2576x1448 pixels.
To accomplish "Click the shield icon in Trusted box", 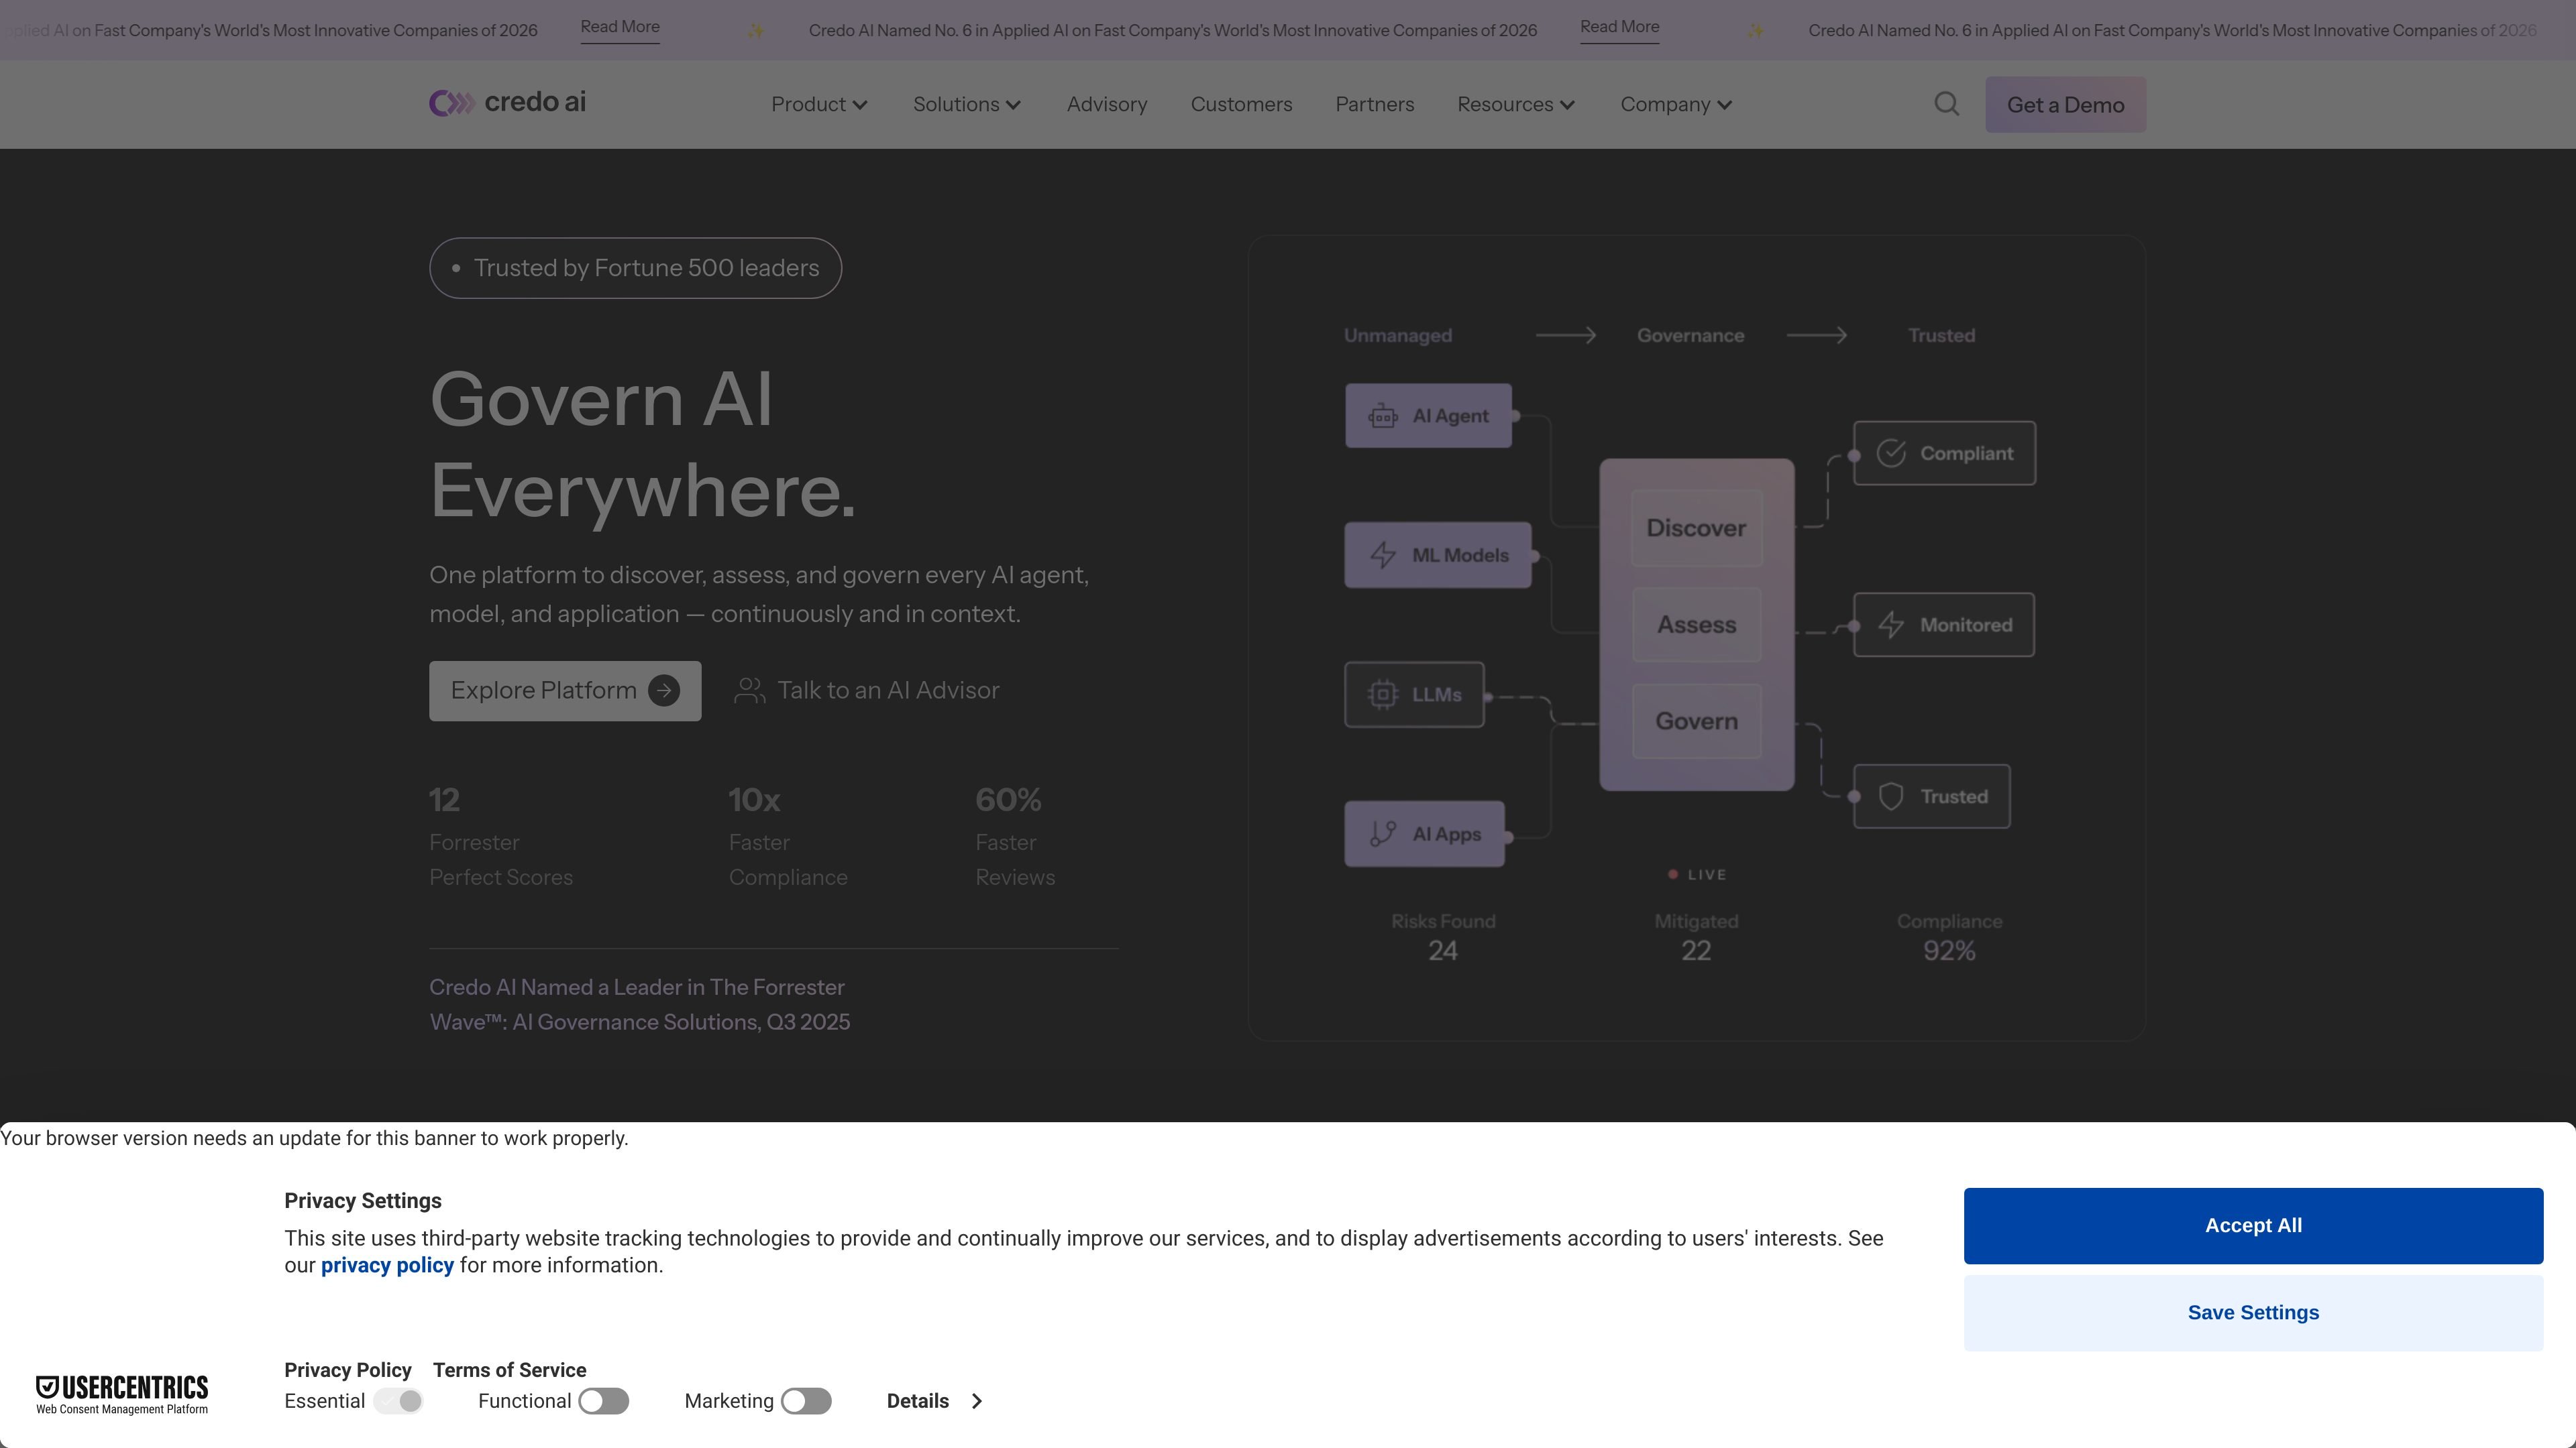I will [1891, 796].
